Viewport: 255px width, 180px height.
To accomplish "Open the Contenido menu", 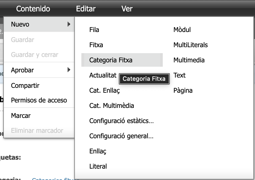I will [x=33, y=9].
